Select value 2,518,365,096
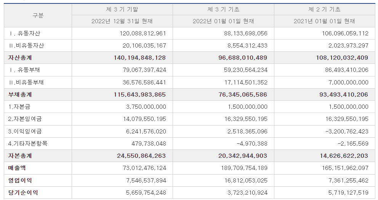The width and height of the screenshot is (378, 200). coord(247,132)
